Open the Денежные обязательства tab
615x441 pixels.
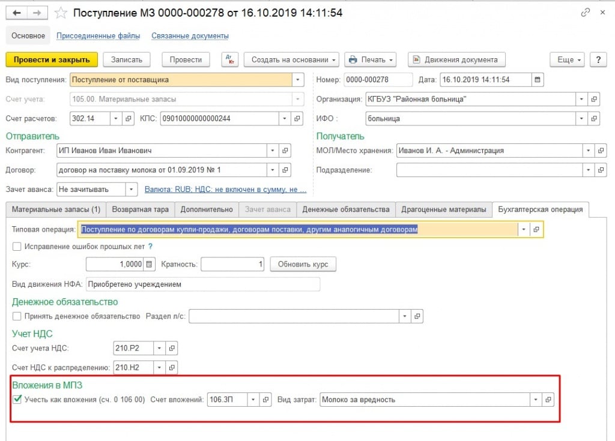pos(346,209)
